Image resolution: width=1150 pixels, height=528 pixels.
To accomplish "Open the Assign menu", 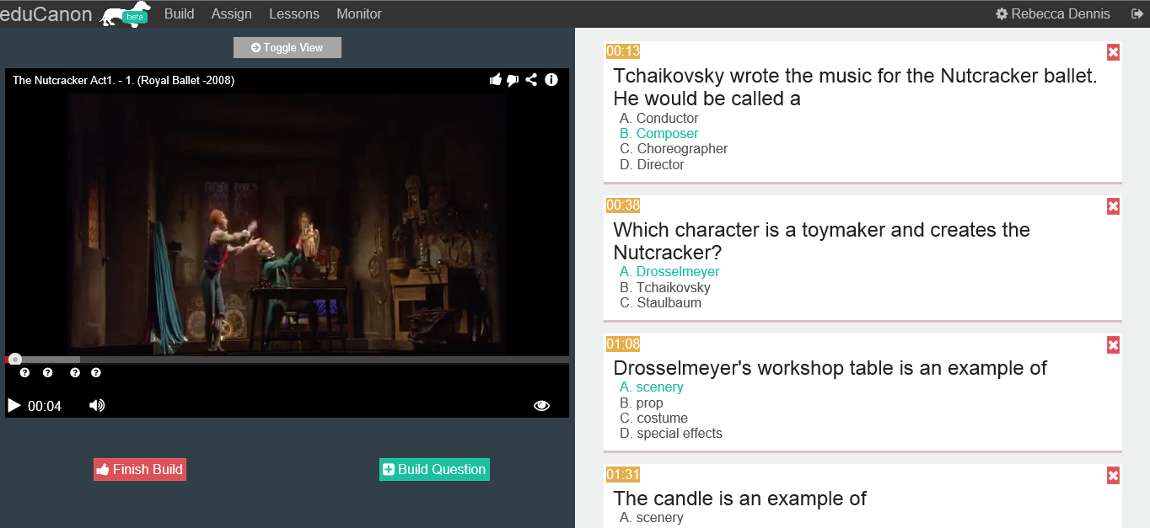I will (x=232, y=13).
